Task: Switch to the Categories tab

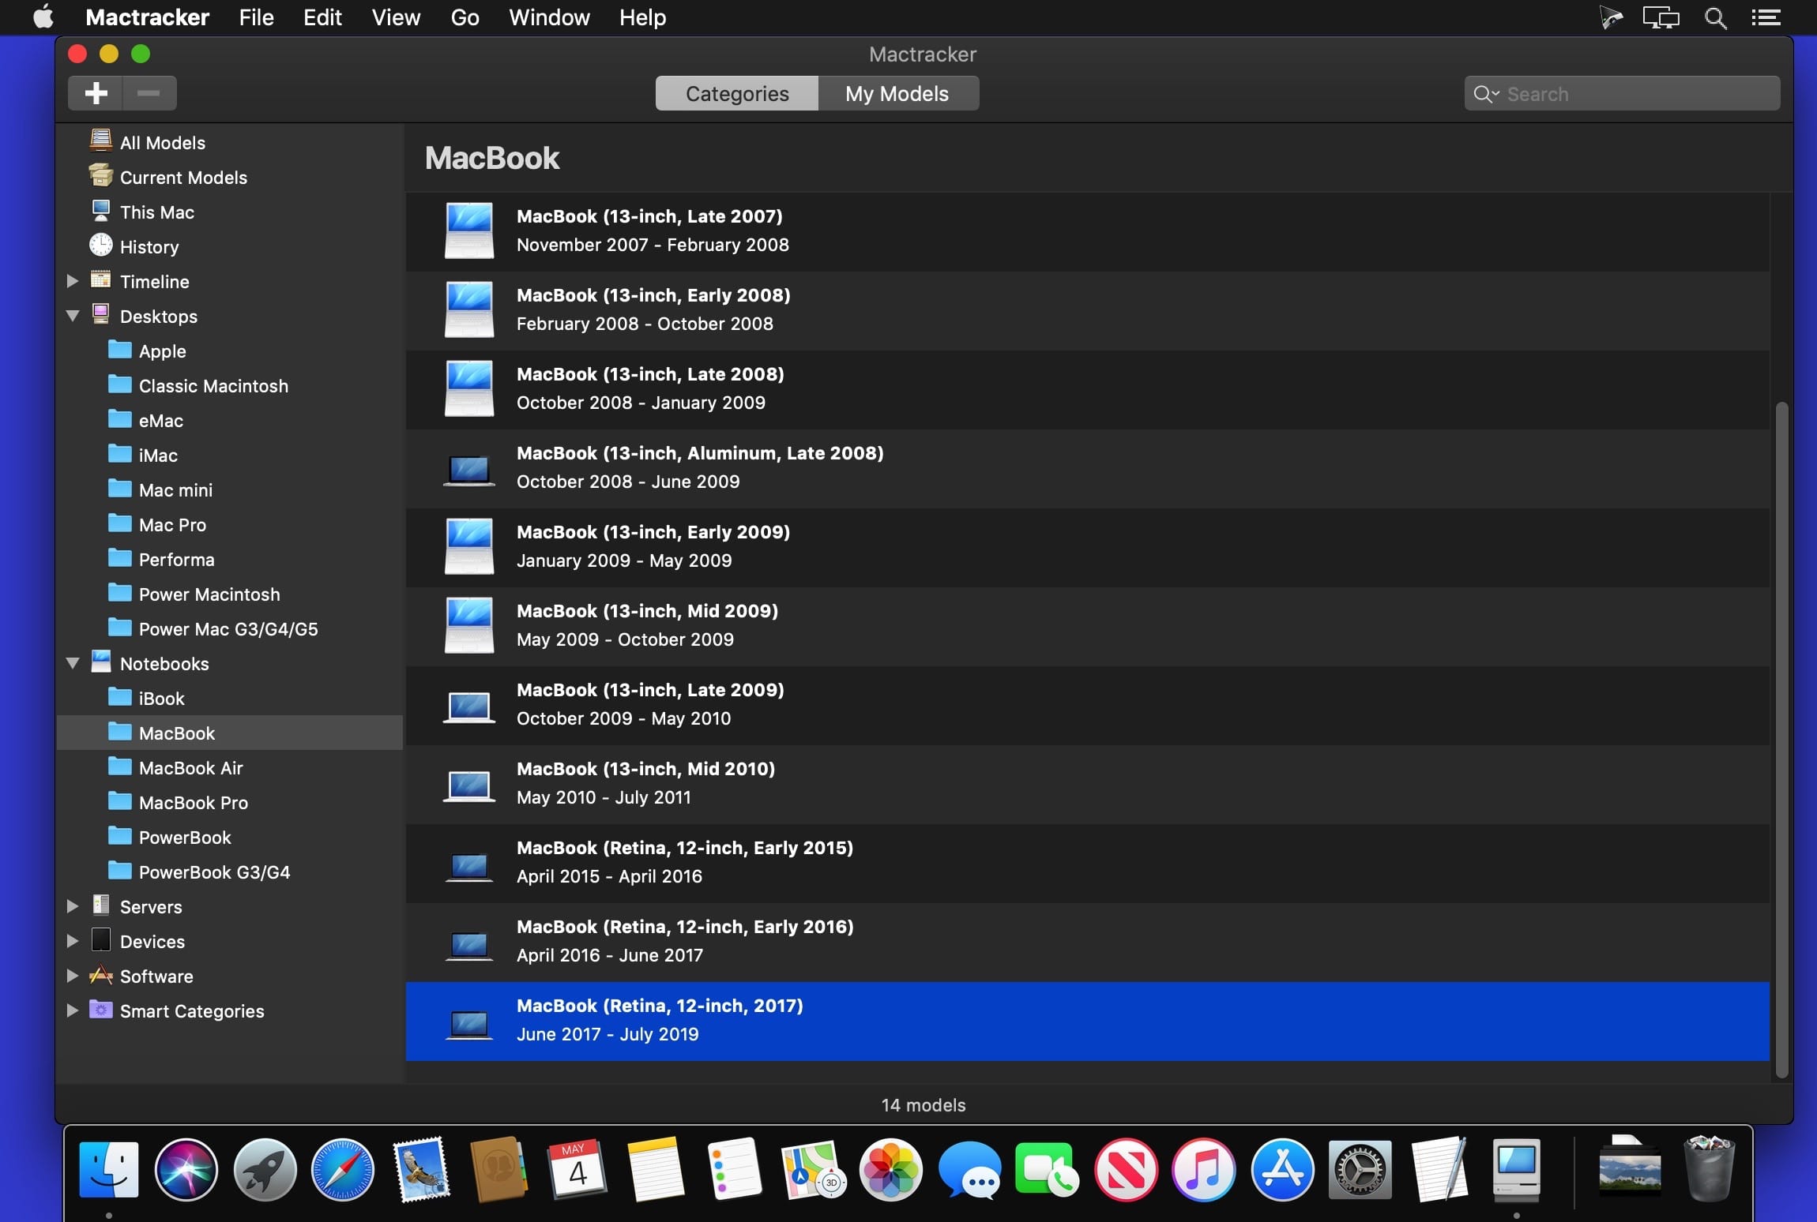Action: pyautogui.click(x=736, y=94)
